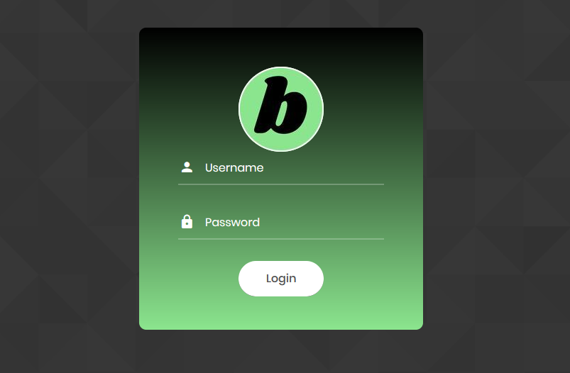Viewport: 570px width, 373px height.
Task: Click the green circular b logo
Action: [281, 109]
